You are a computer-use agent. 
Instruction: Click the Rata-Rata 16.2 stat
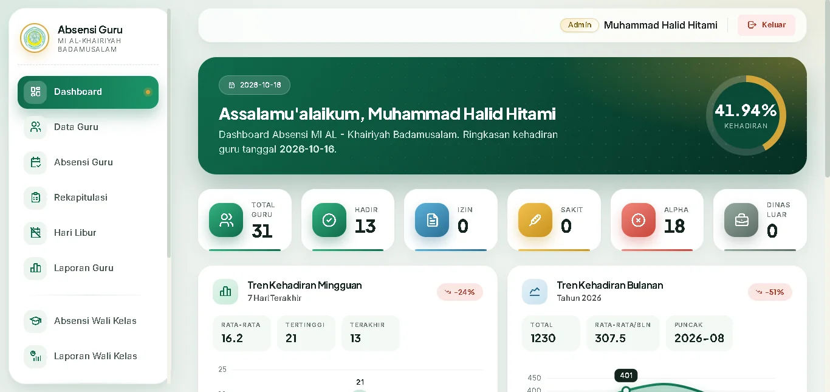coord(241,333)
